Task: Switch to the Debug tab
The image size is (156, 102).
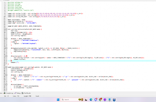Action: pos(18,93)
